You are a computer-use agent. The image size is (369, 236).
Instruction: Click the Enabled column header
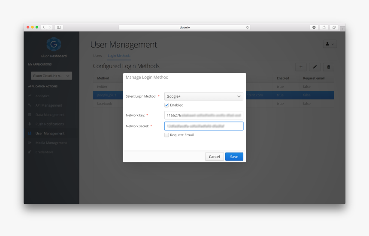[283, 78]
